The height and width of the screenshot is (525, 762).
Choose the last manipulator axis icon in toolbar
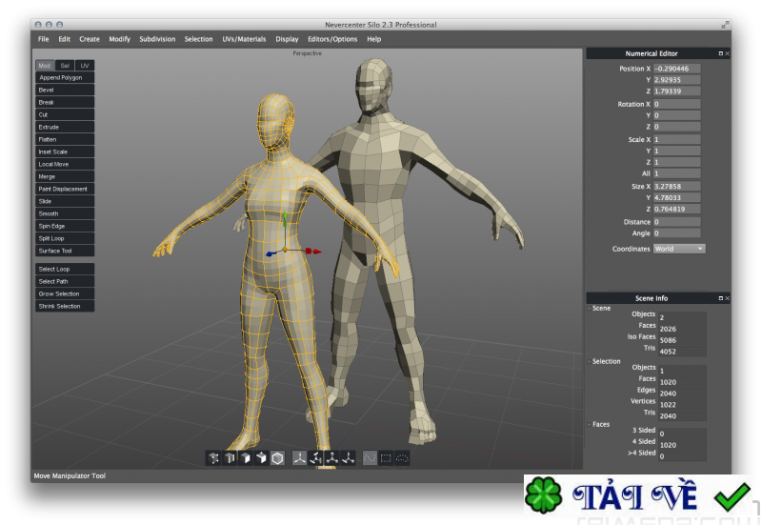[348, 457]
